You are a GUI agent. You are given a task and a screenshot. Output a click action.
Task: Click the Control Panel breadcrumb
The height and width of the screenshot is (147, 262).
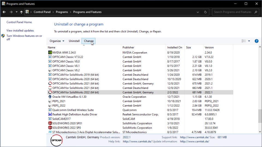click(x=42, y=12)
